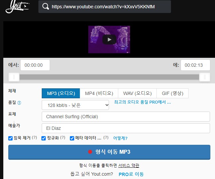The image size is (215, 179).
Task: Open the 128 kbit/s quality dropdown
Action: click(x=75, y=105)
